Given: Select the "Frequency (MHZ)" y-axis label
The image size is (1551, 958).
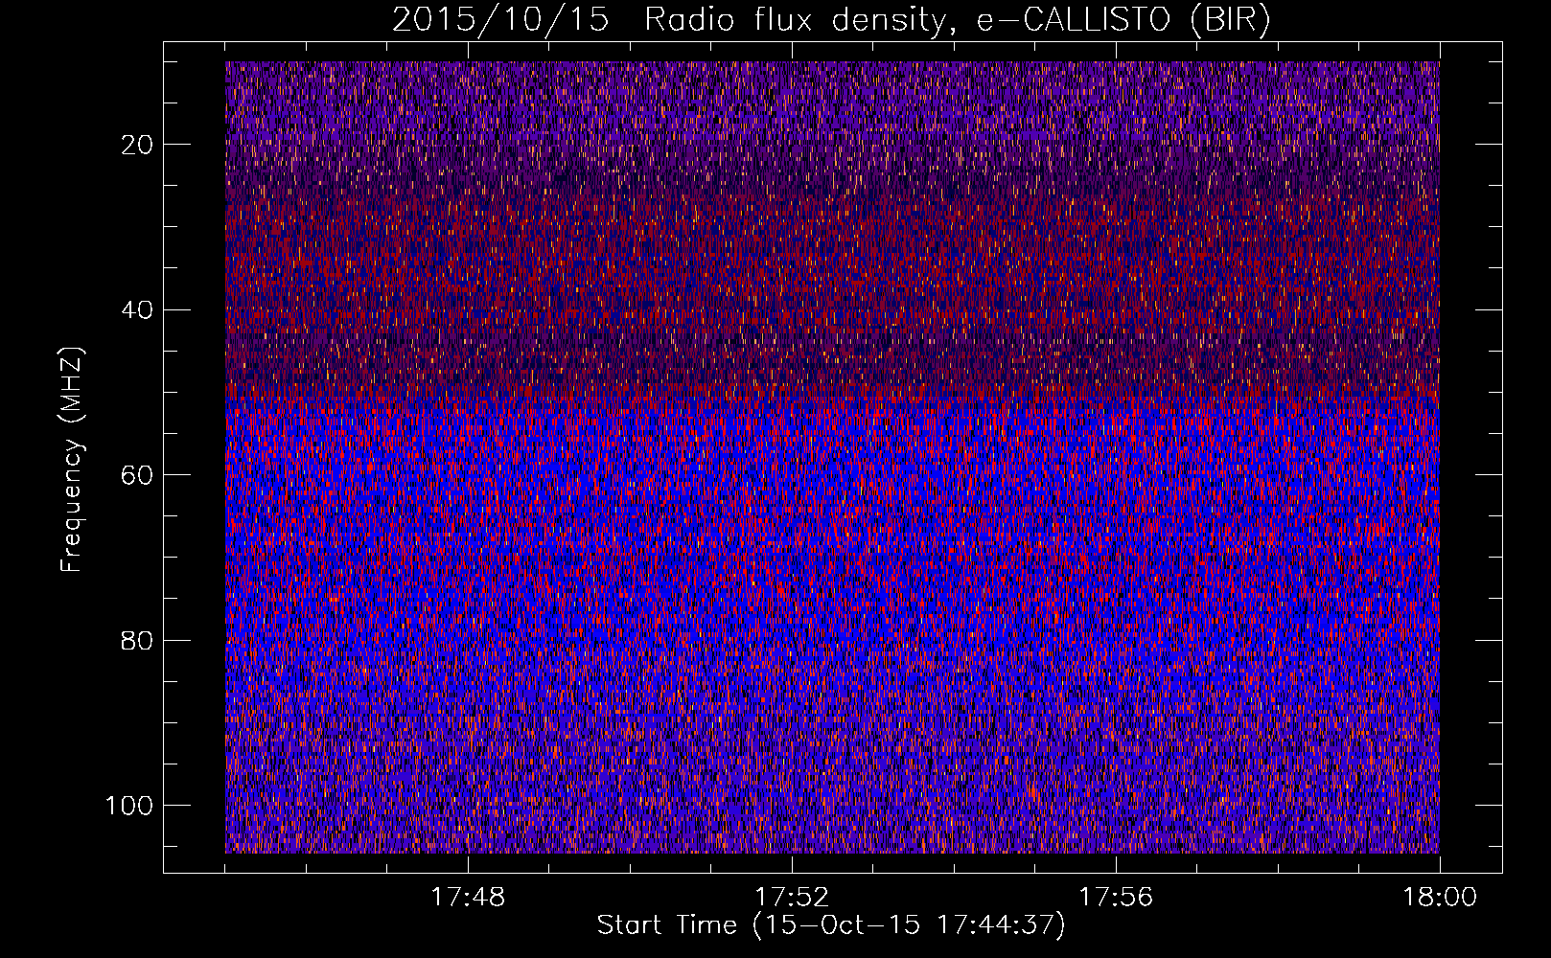Looking at the screenshot, I should pyautogui.click(x=72, y=459).
